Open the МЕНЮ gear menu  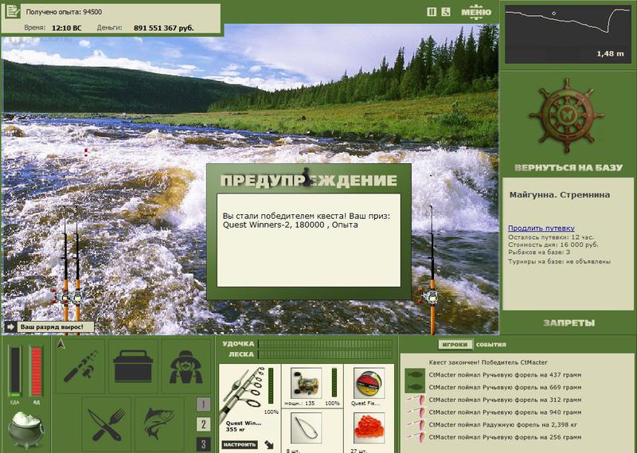(x=476, y=12)
